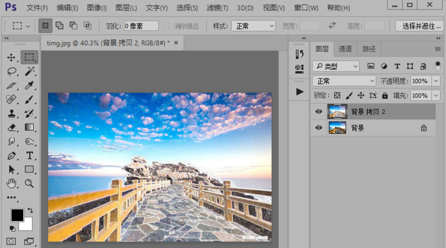Image resolution: width=446 pixels, height=248 pixels.
Task: Lock transparent pixels
Action: coord(337,96)
